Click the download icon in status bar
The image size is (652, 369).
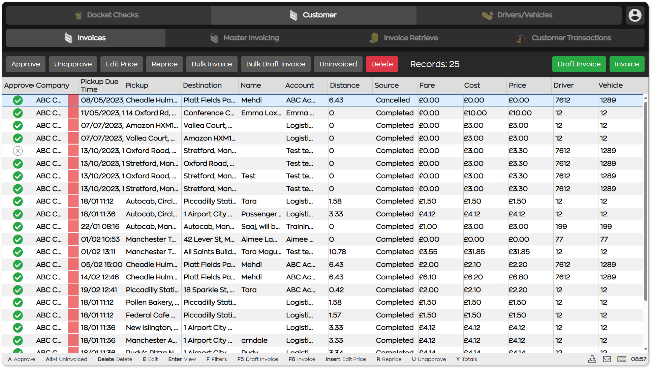pos(592,359)
